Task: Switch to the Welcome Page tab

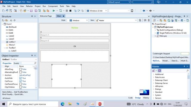Action: (46, 16)
